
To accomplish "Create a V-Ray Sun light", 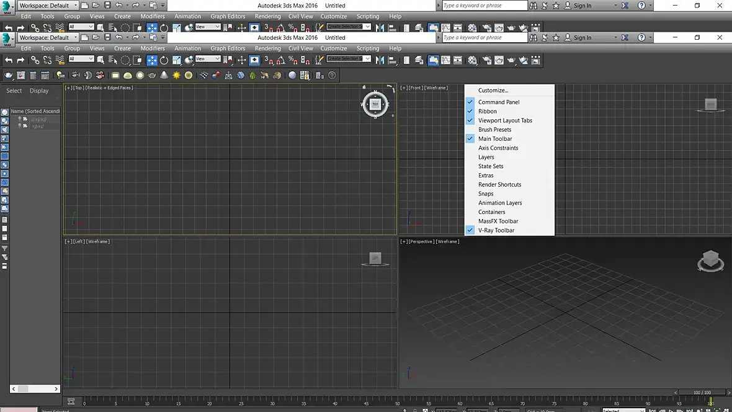I will [177, 75].
